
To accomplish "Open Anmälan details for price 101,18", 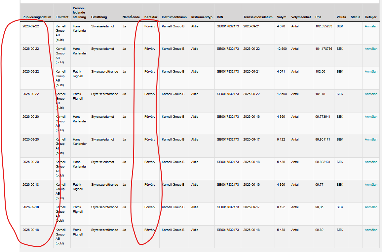I will click(371, 94).
